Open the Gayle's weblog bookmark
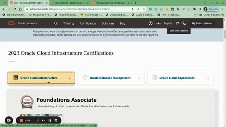Image resolution: width=226 pixels, height=127 pixels. (x=143, y=15)
